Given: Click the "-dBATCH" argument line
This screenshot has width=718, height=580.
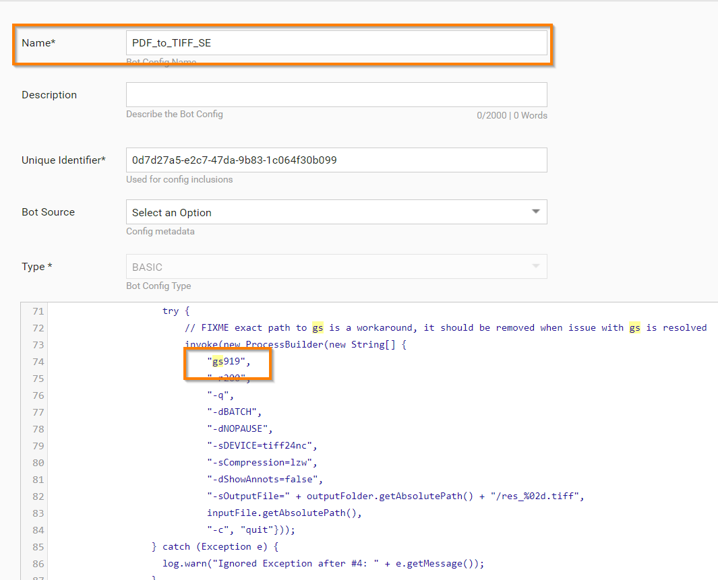Looking at the screenshot, I should click(x=234, y=412).
